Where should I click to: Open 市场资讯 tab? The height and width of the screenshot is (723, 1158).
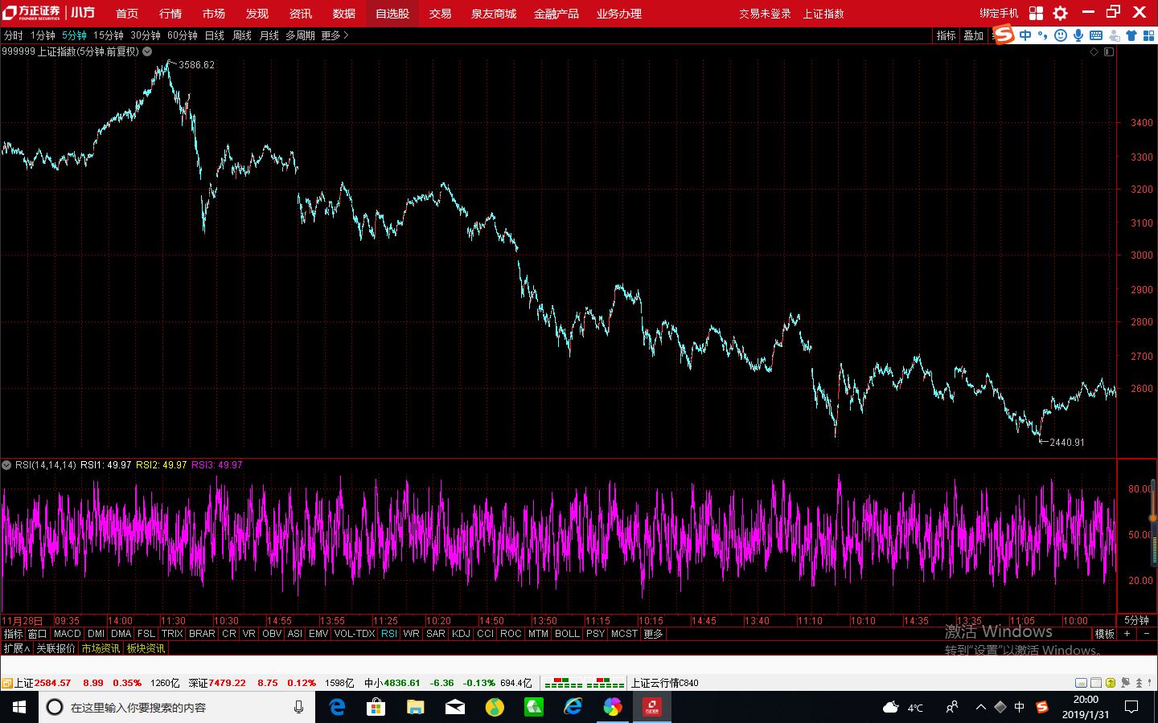(x=101, y=648)
